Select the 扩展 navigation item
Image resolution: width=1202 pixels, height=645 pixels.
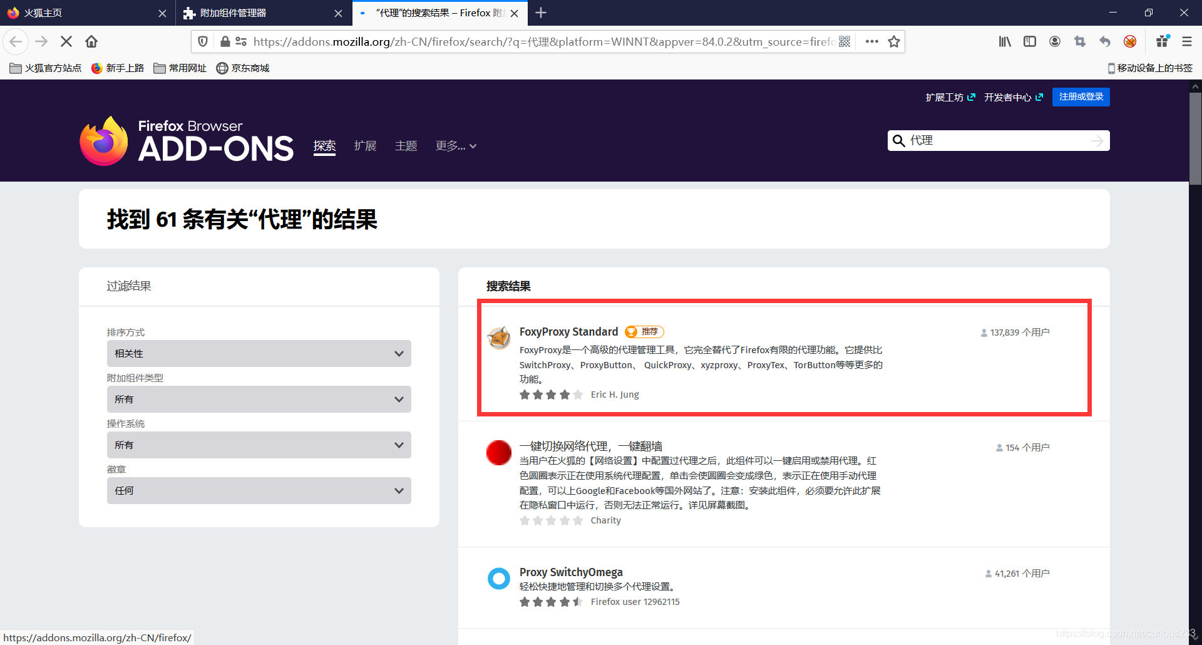click(365, 146)
